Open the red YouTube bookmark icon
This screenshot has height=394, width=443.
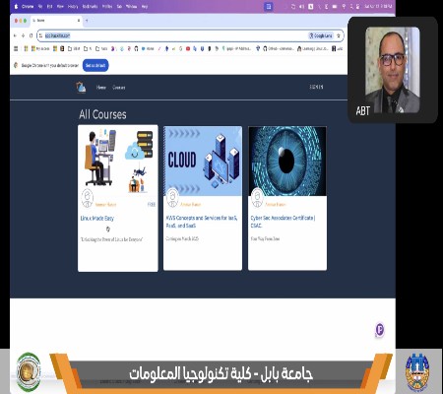(188, 48)
